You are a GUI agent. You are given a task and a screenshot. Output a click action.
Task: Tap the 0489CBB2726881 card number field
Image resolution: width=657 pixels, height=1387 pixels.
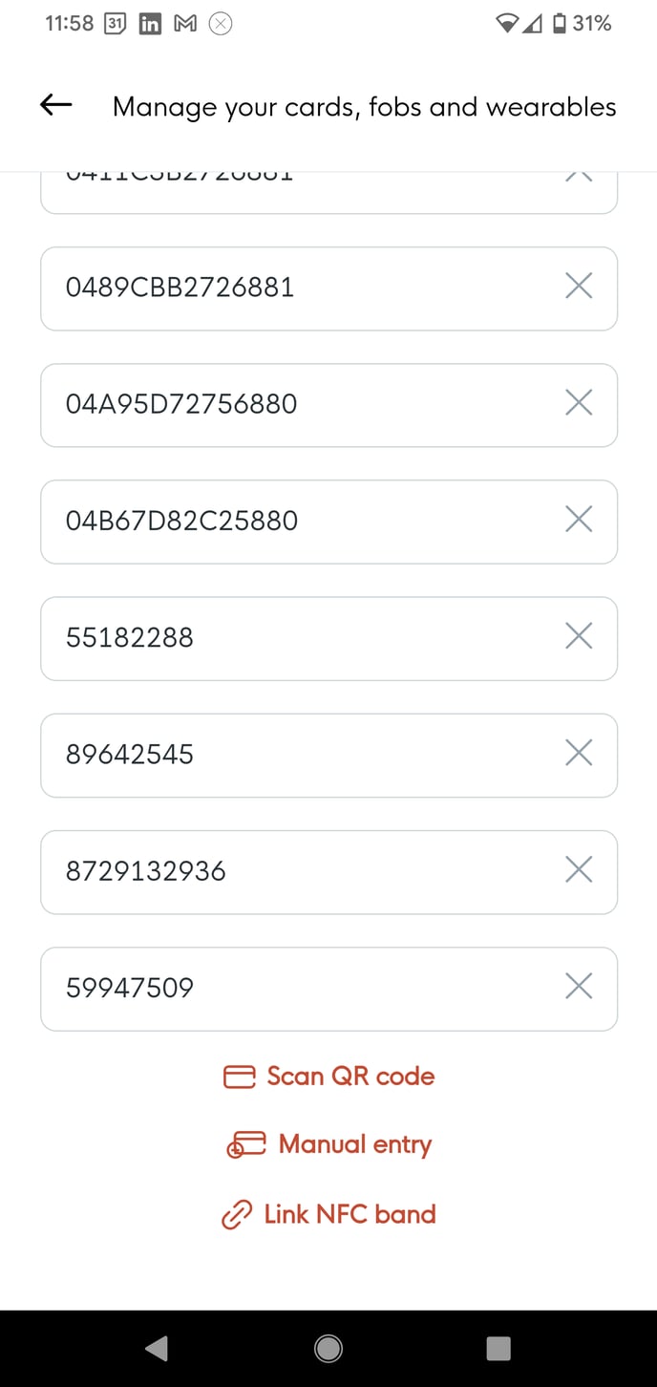[x=286, y=288]
